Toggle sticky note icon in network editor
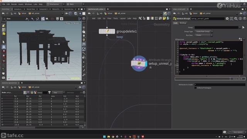This screenshot has height=139, width=247. click(x=164, y=19)
